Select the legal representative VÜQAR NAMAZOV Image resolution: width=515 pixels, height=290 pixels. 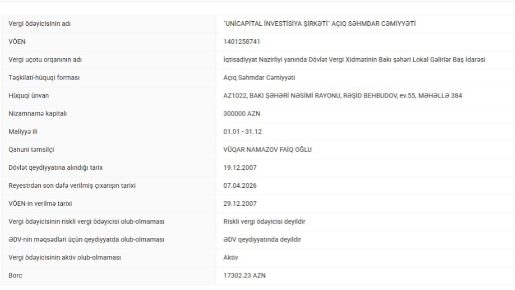(x=267, y=150)
